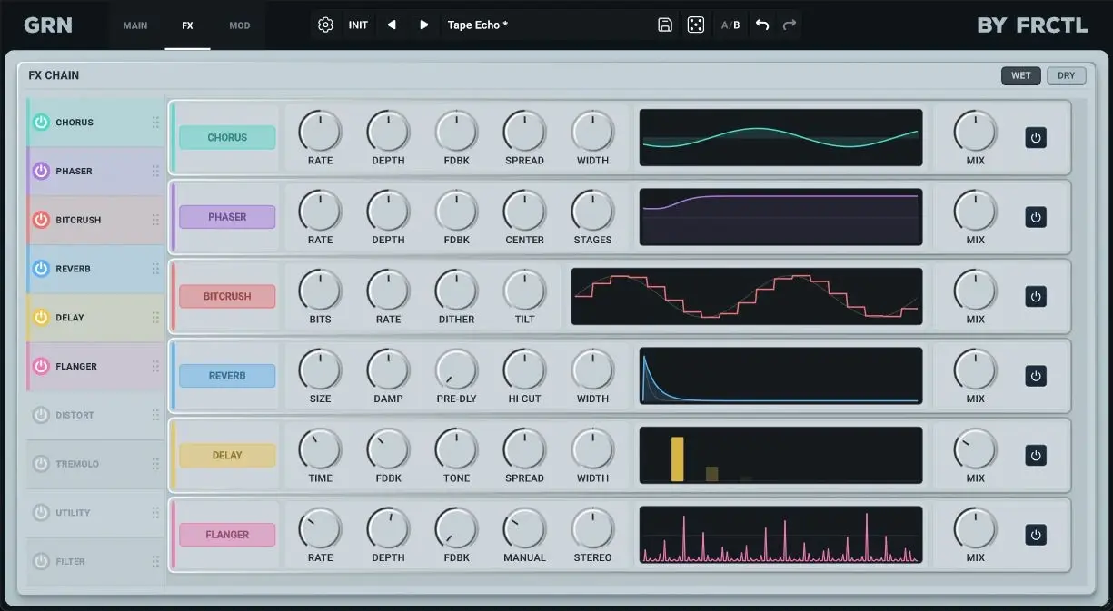Viewport: 1113px width, 611px height.
Task: Click the Reverb decay curve display
Action: pyautogui.click(x=780, y=376)
